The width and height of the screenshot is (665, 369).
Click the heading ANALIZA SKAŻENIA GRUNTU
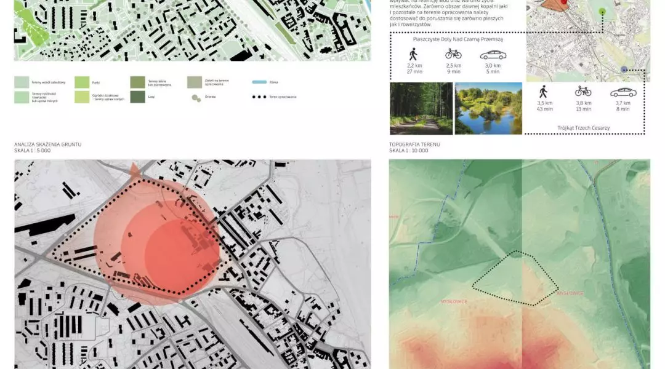[x=48, y=145]
